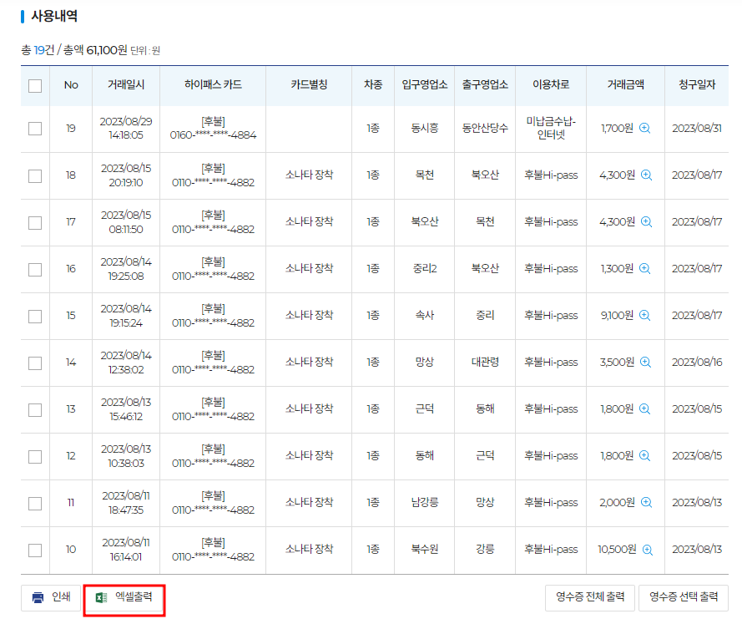Click 속사 entrance cell
This screenshot has width=742, height=619.
tap(425, 316)
